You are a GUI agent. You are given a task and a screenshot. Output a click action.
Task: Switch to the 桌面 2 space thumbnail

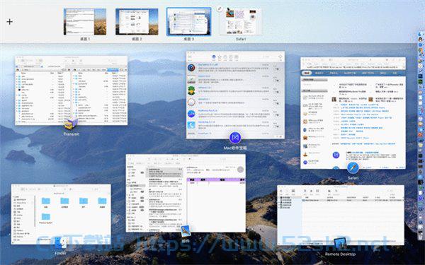point(137,22)
